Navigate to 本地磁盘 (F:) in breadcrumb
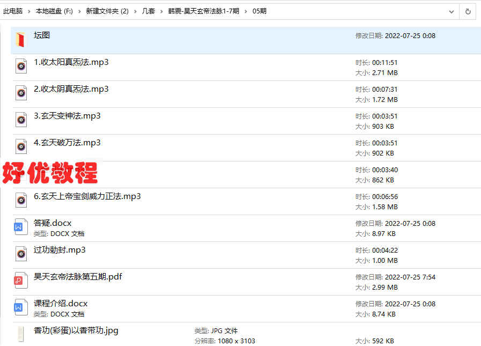Screen dimensions: 481x346 click(54, 11)
